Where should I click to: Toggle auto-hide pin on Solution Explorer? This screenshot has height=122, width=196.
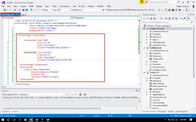click(x=191, y=14)
